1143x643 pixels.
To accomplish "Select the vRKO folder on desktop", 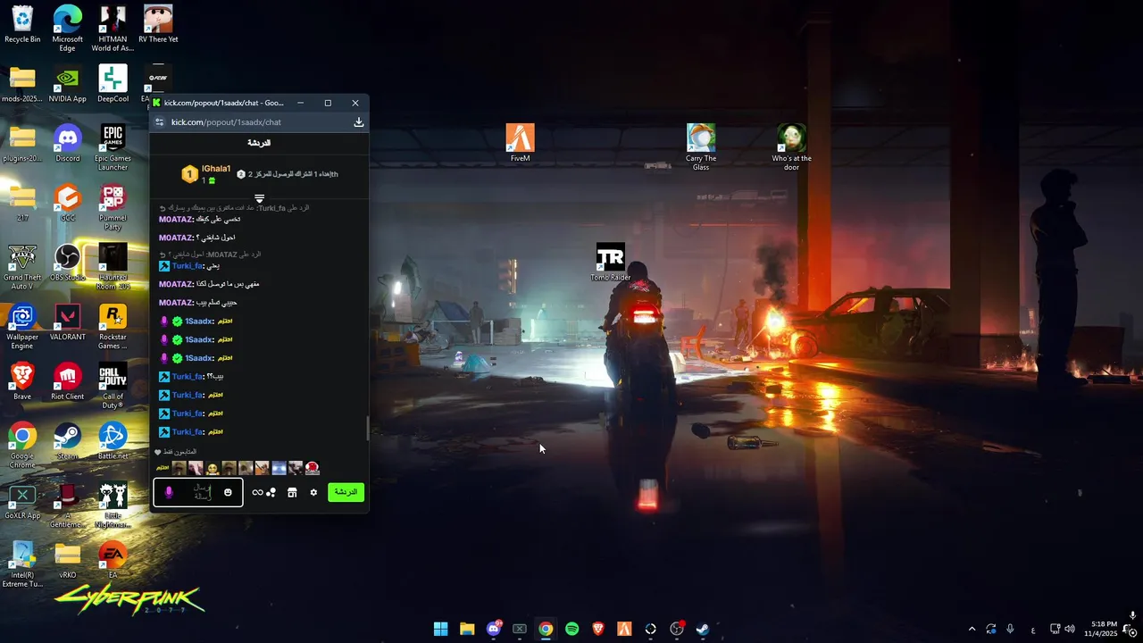I will pos(67,560).
